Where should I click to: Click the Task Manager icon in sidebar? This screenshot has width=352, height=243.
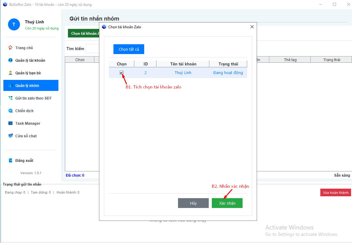(x=10, y=123)
